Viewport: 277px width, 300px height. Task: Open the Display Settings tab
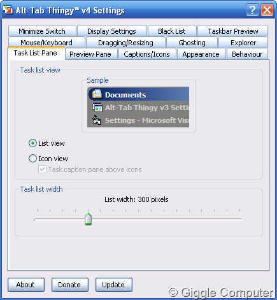click(112, 31)
